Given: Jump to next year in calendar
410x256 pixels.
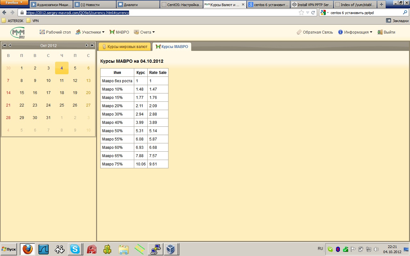Looking at the screenshot, I should [92, 45].
